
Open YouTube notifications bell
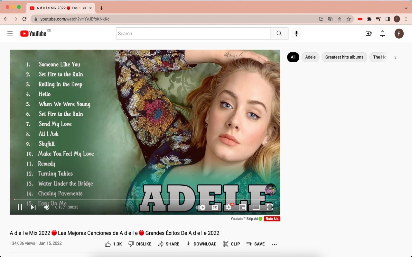(382, 33)
